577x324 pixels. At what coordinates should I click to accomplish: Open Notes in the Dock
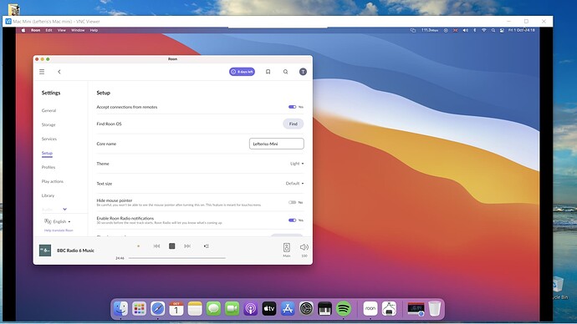[x=195, y=309]
